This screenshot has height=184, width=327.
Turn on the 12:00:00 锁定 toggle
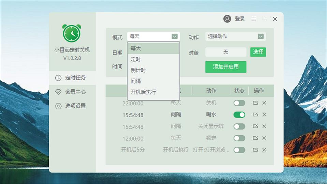click(239, 138)
